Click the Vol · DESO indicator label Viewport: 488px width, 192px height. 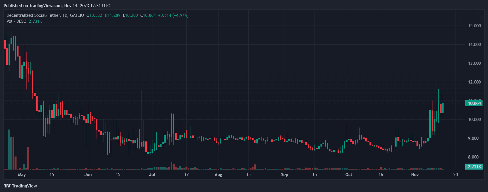click(x=17, y=21)
